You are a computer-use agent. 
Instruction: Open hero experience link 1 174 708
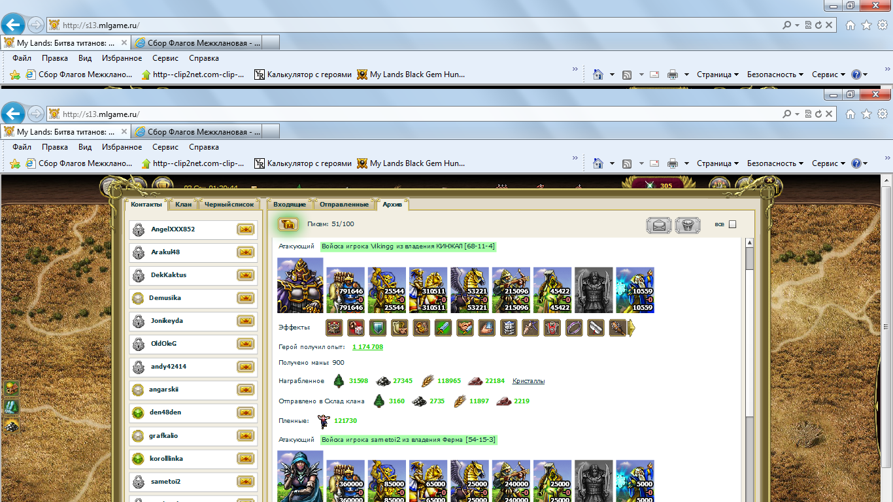point(367,347)
